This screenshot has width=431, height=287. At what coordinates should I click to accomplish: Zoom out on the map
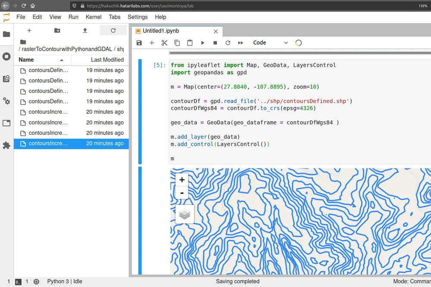[x=182, y=193]
